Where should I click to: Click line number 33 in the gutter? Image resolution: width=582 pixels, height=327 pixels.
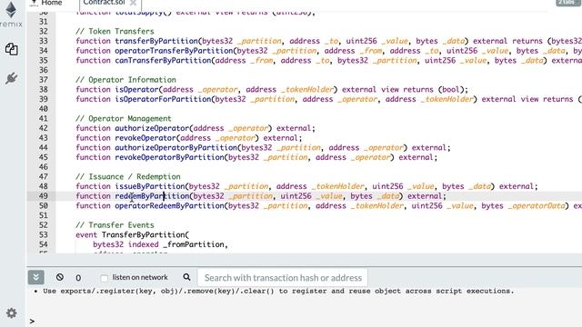44,41
